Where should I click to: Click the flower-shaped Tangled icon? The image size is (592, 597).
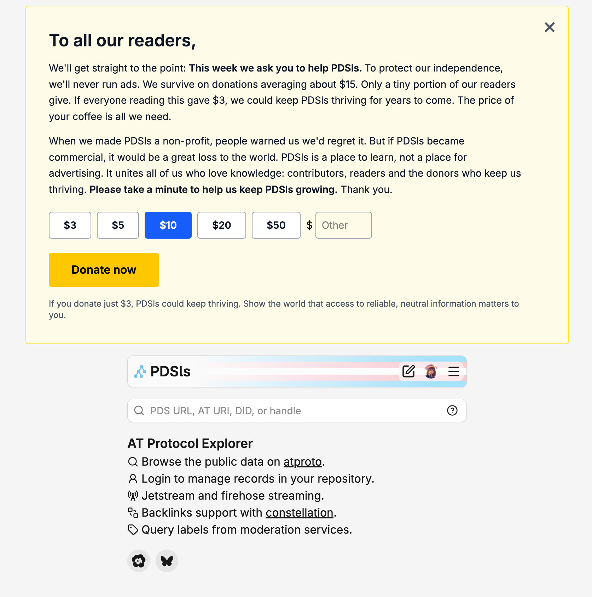point(139,561)
